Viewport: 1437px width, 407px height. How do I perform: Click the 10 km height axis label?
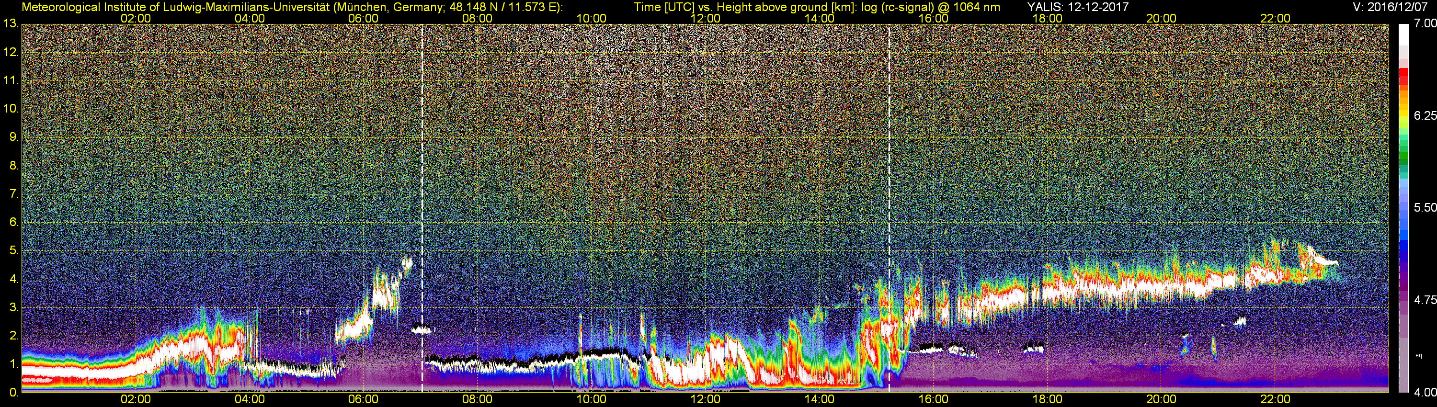pos(11,108)
